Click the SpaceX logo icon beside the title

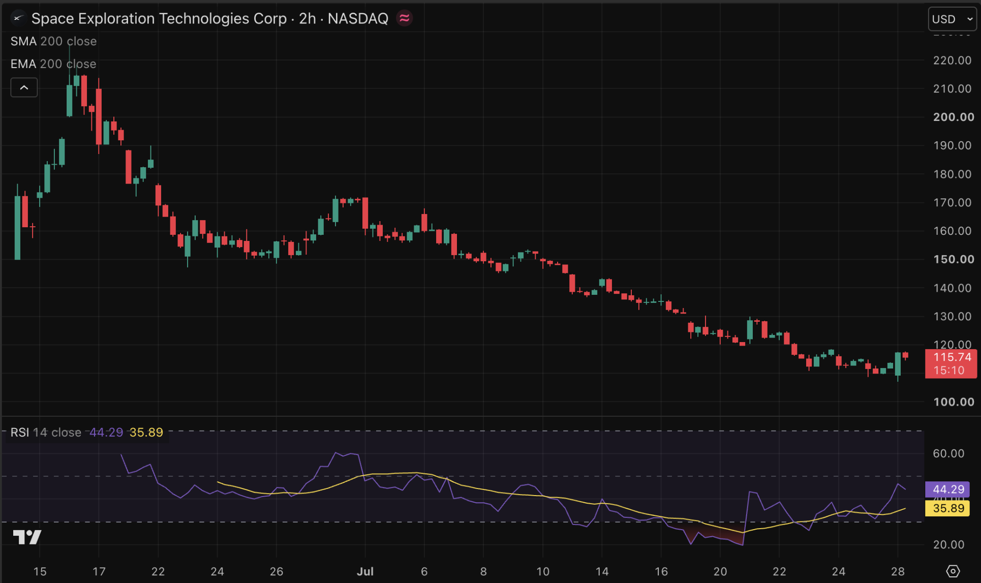click(18, 18)
